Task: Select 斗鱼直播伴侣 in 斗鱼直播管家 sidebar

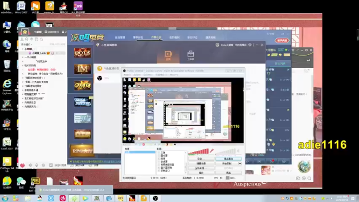Action: [x=108, y=69]
